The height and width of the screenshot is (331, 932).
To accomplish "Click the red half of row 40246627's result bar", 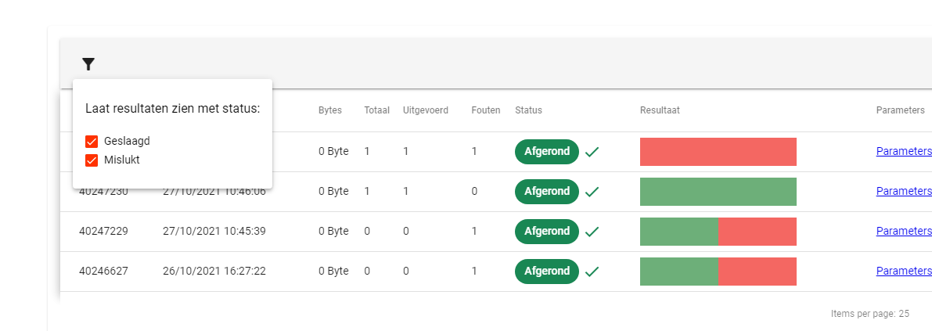I will 757,272.
